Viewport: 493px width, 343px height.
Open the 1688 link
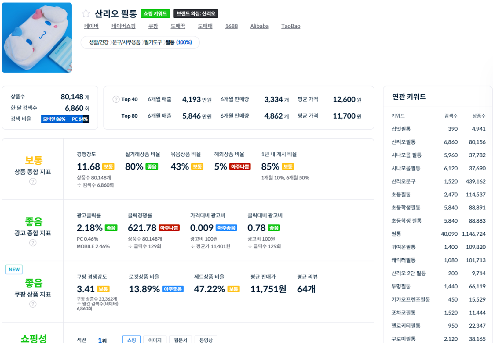(232, 26)
